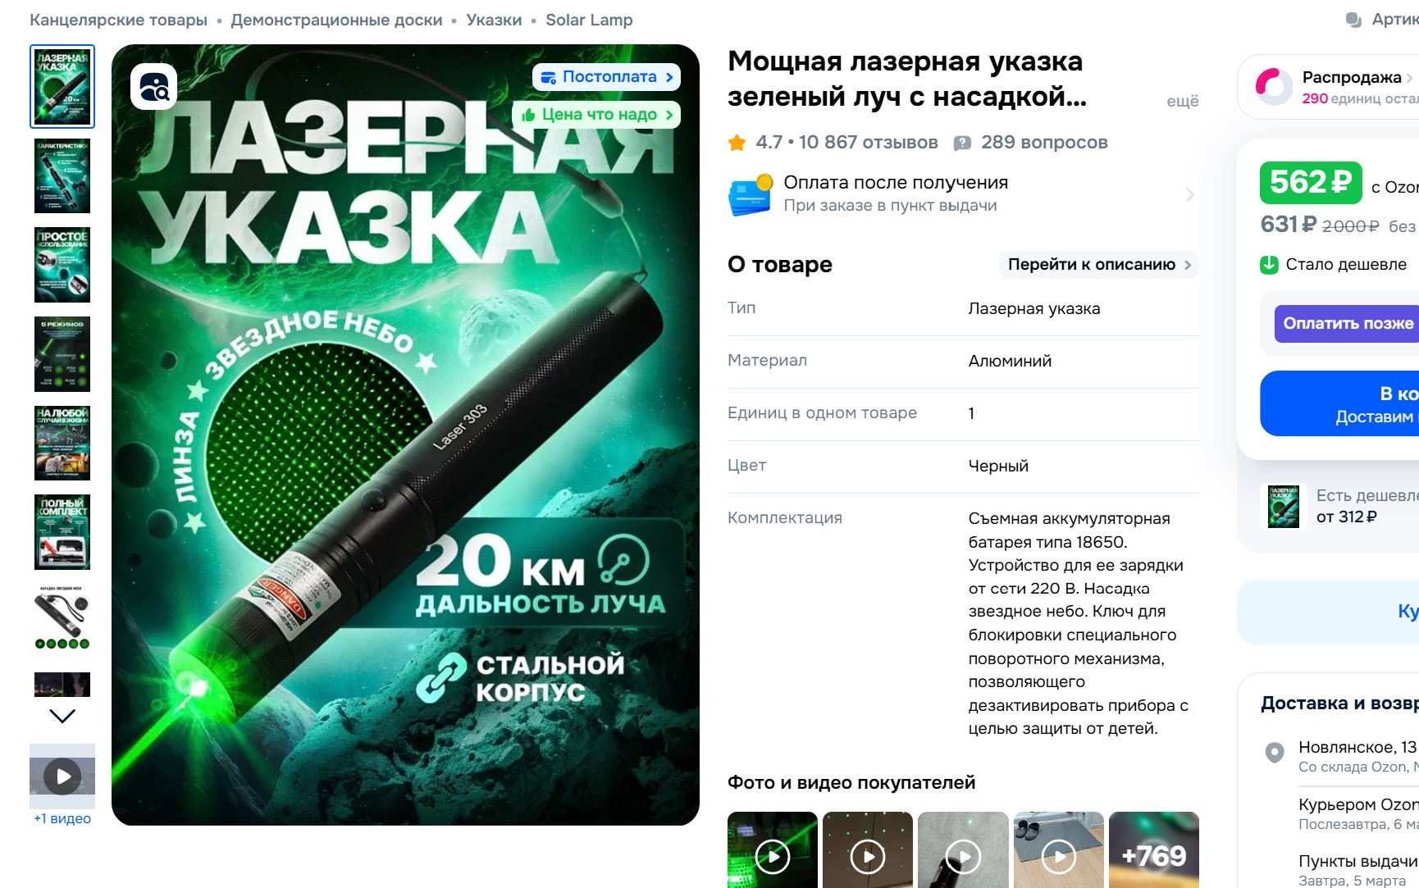Viewport: 1419px width, 888px height.
Task: Open the 10 867 отзывов link
Action: [x=868, y=143]
